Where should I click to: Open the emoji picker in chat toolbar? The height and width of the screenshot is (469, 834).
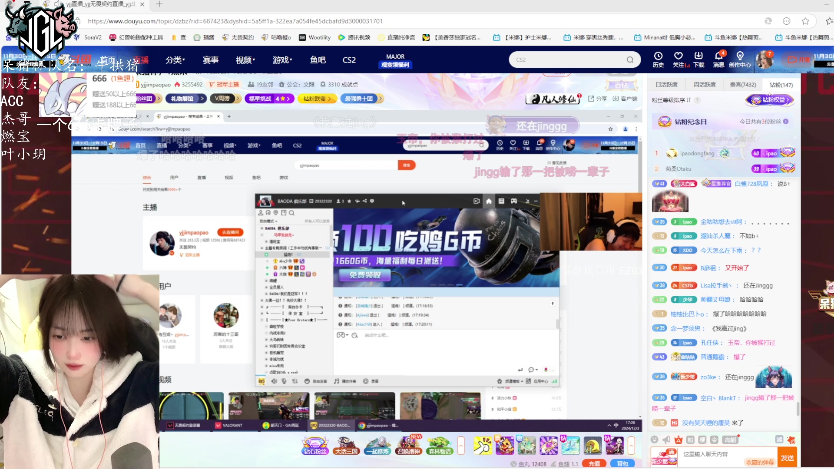tap(655, 440)
